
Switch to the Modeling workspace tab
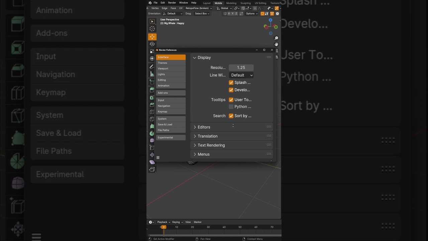231,3
